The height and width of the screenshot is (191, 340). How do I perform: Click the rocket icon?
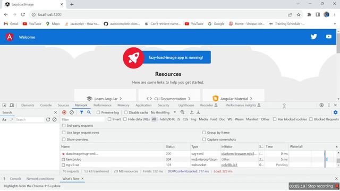[x=133, y=58]
